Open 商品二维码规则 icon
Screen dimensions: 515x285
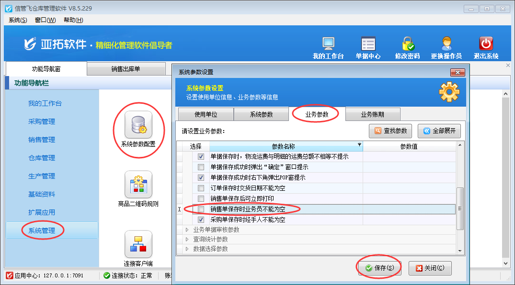click(138, 185)
